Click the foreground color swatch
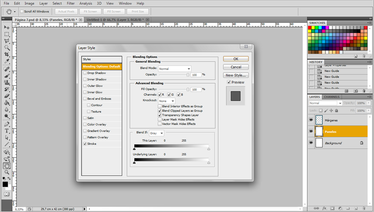The width and height of the screenshot is (374, 212). point(5,184)
